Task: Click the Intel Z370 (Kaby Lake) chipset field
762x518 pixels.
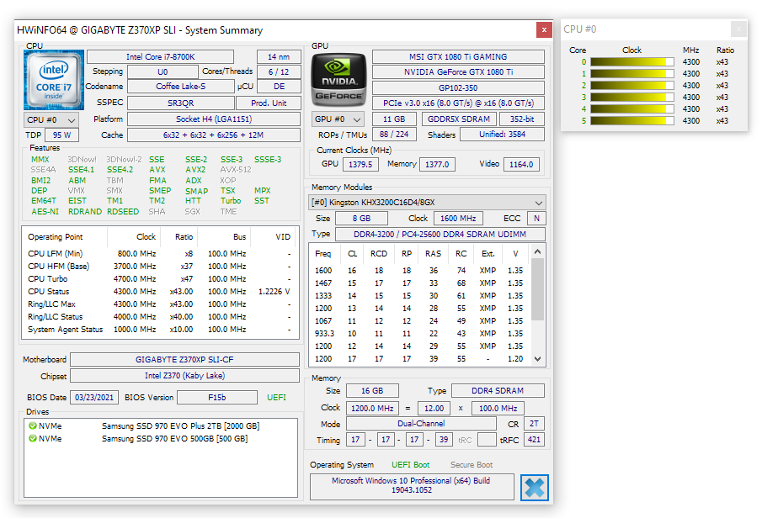Action: click(x=184, y=376)
